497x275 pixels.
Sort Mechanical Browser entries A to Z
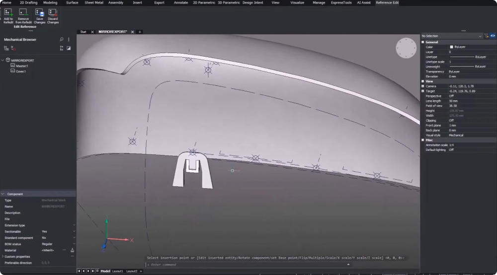[x=62, y=48]
